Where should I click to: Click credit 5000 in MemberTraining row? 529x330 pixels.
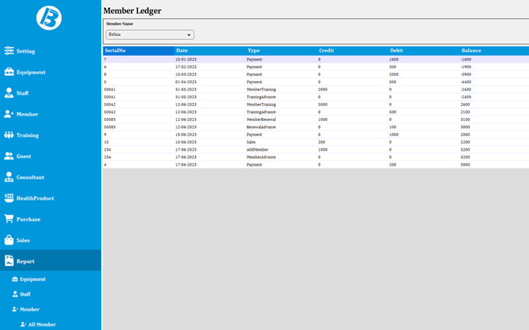(323, 104)
